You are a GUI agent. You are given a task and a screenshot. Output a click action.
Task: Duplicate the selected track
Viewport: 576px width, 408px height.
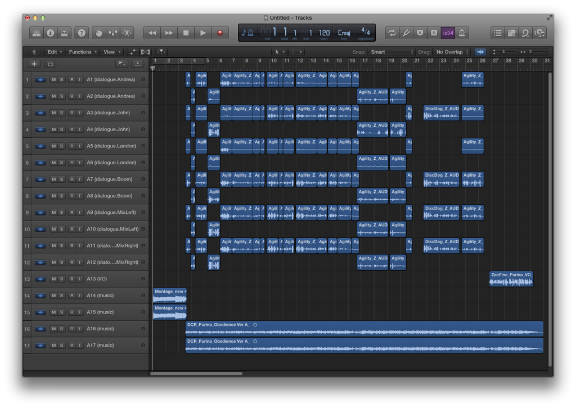click(50, 64)
